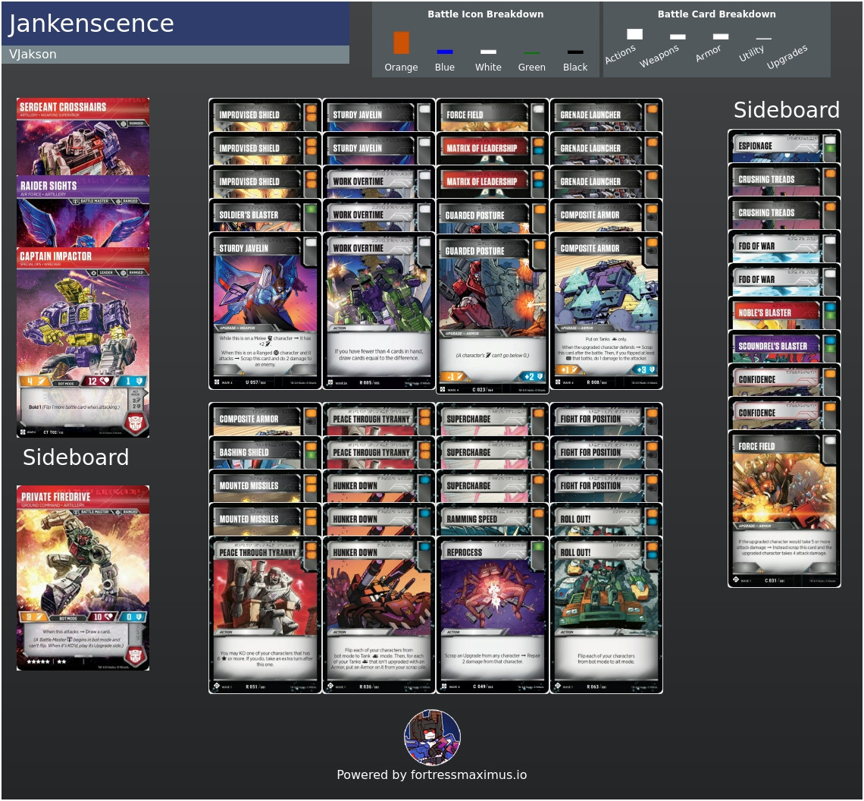Click the Green bar in Battle Icon Breakdown

coord(532,53)
